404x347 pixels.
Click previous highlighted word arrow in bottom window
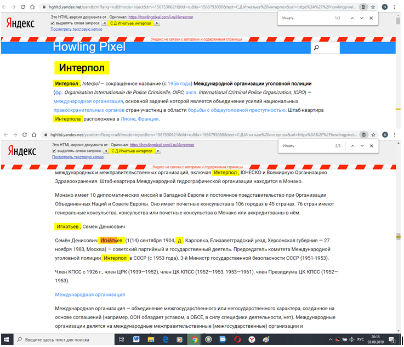pyautogui.click(x=106, y=151)
